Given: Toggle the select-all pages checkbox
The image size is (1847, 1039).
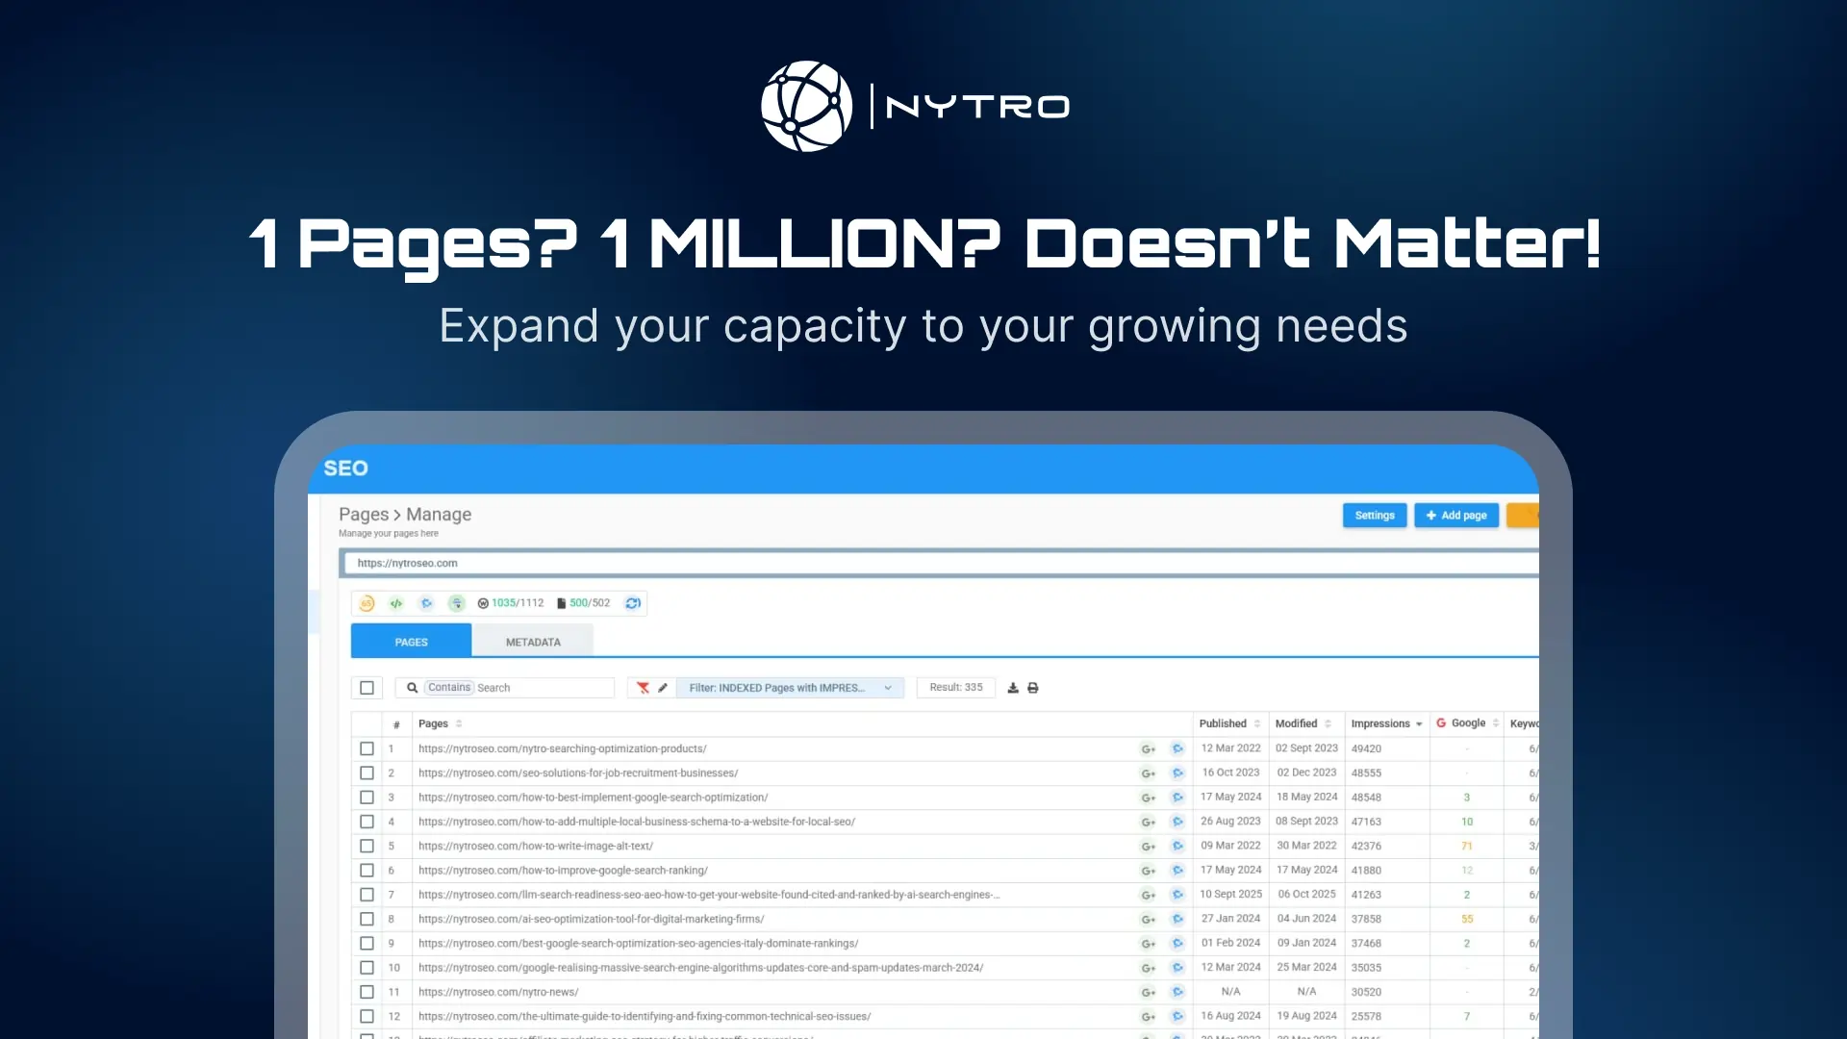Looking at the screenshot, I should (x=367, y=688).
